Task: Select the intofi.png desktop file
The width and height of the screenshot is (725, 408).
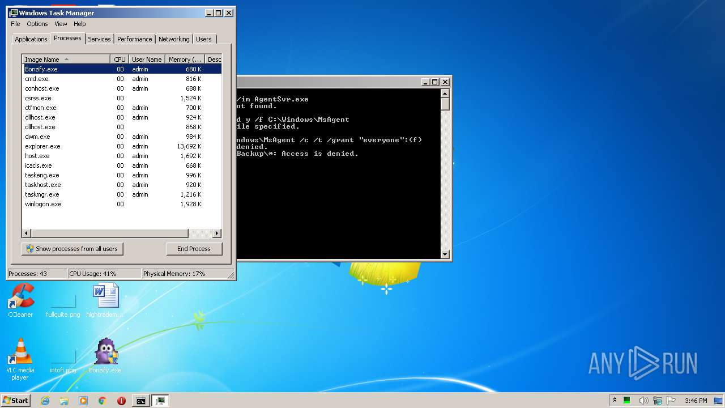Action: coord(63,361)
